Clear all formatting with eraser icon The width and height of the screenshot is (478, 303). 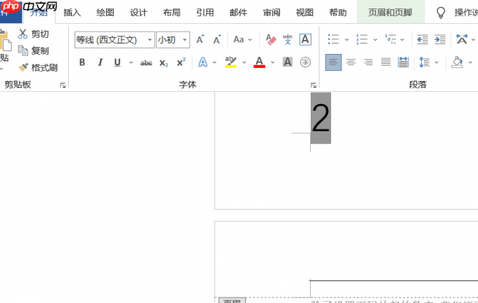pyautogui.click(x=271, y=39)
